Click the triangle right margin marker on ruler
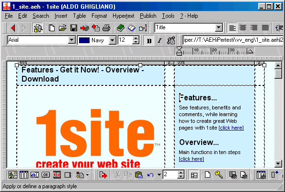The height and width of the screenshot is (192, 285). pos(250,51)
